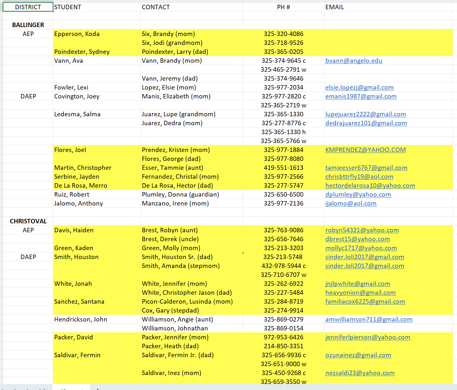Select phone number cell 325-320-4086
The width and height of the screenshot is (457, 390).
(283, 34)
